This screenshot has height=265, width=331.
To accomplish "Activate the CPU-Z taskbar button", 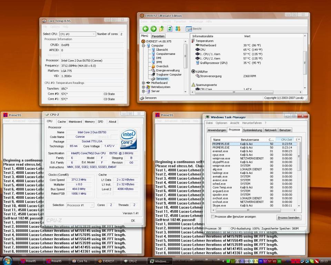I will (x=134, y=261).
